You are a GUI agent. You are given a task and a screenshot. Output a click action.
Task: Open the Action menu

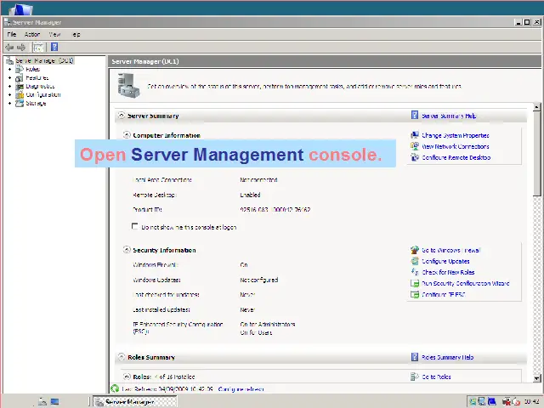click(32, 34)
